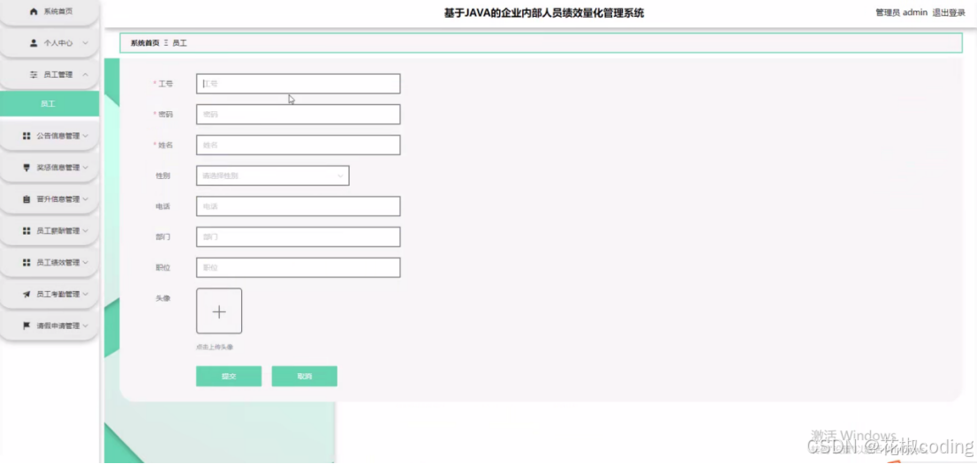Collapse the 员工管理 chevron
977x464 pixels.
tap(86, 75)
